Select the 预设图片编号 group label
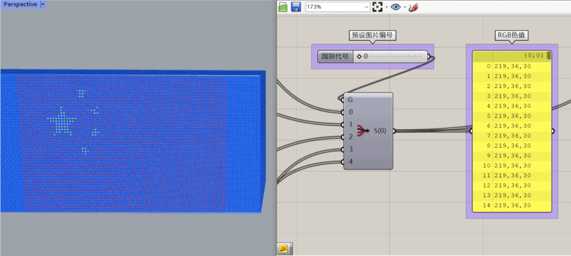571x256 pixels. coord(373,35)
